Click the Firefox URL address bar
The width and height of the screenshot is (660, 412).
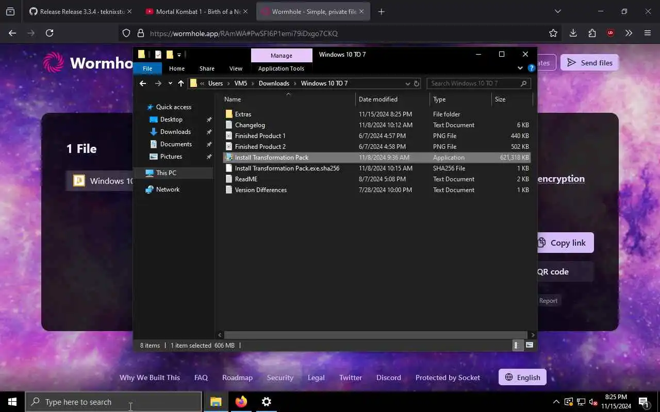[340, 33]
